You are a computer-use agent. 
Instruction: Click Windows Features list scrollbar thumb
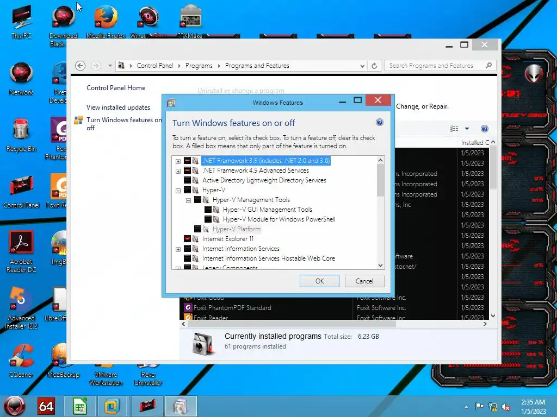point(380,180)
